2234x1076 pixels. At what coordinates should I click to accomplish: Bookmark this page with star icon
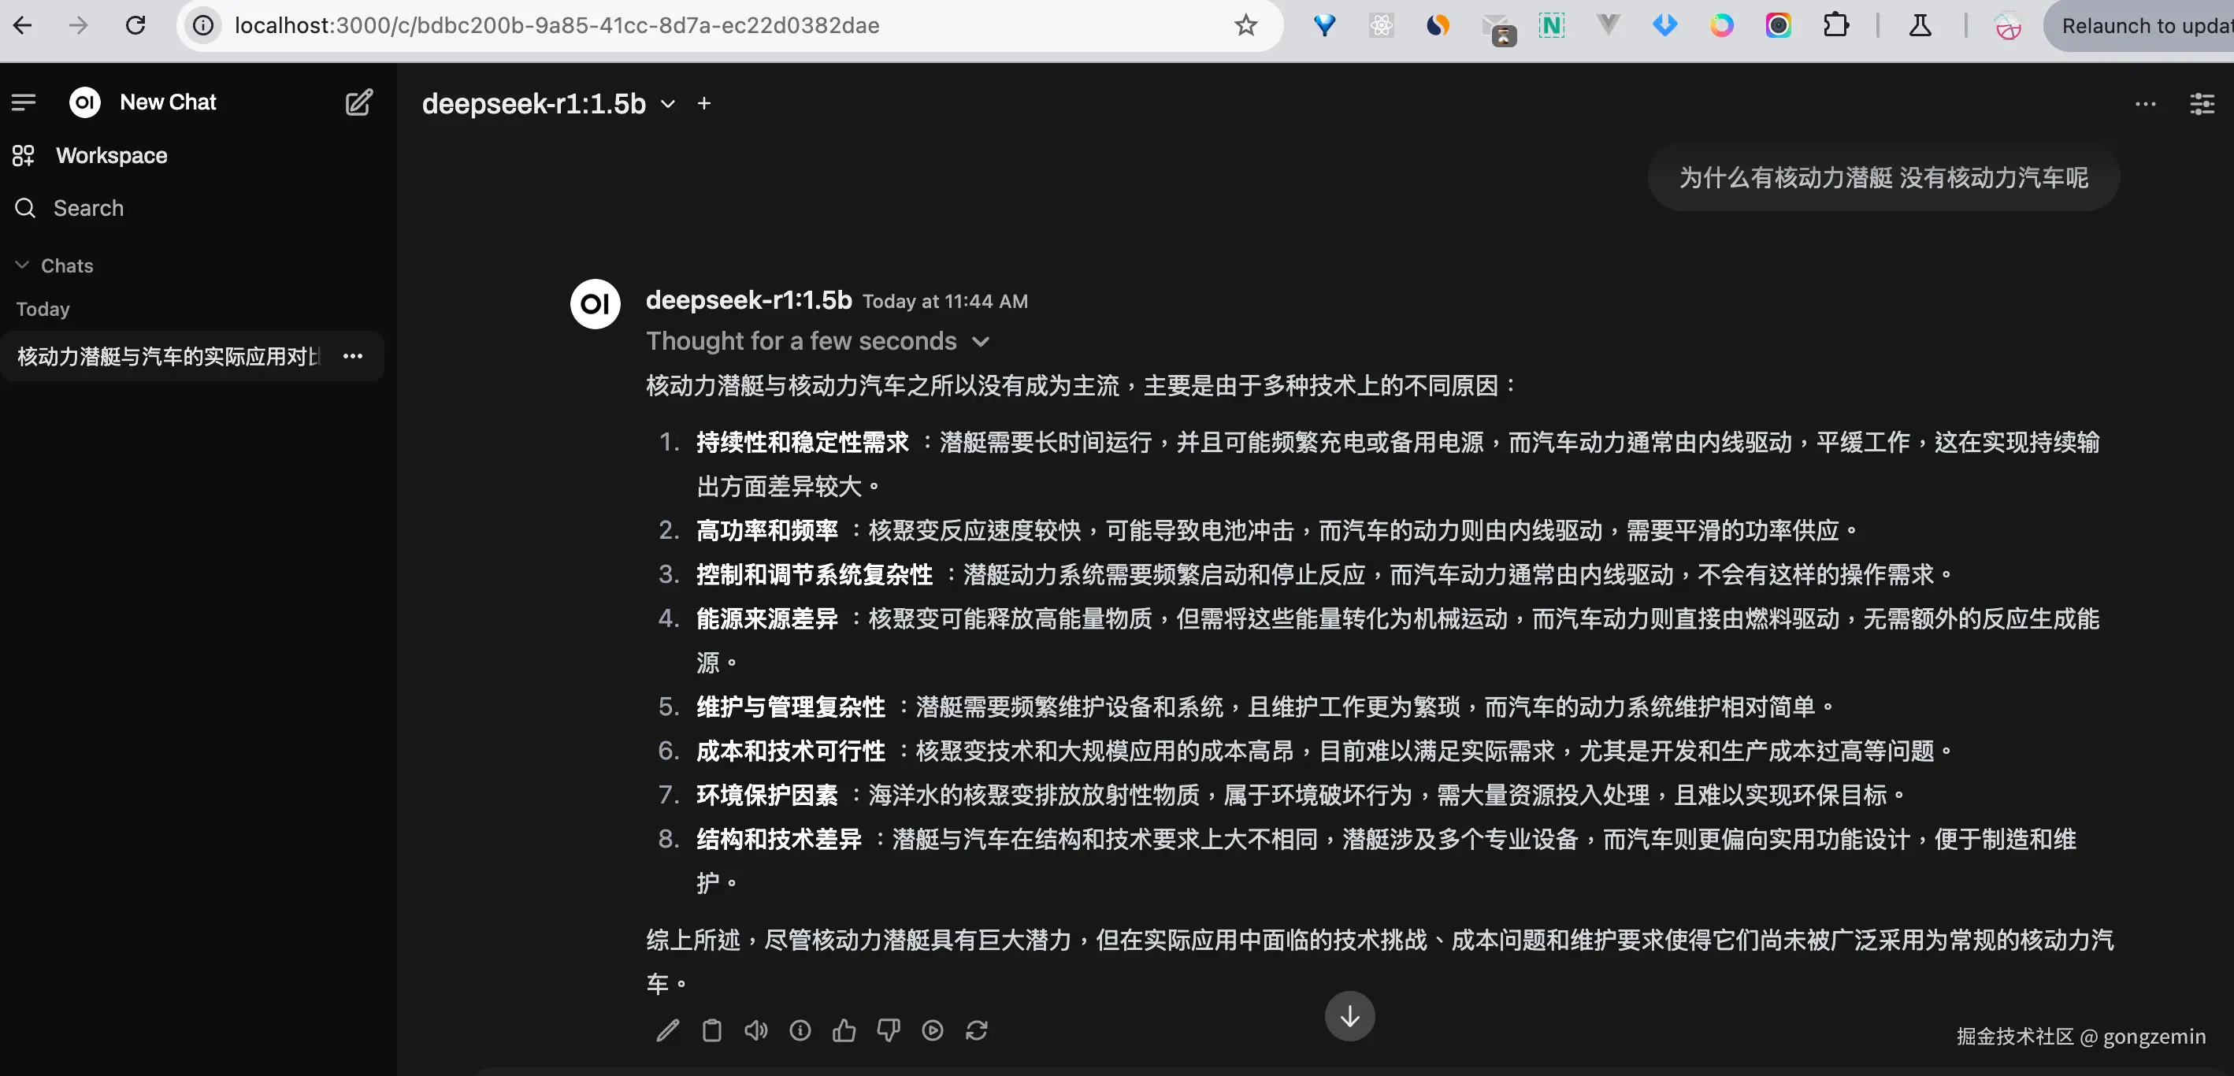pyautogui.click(x=1245, y=25)
